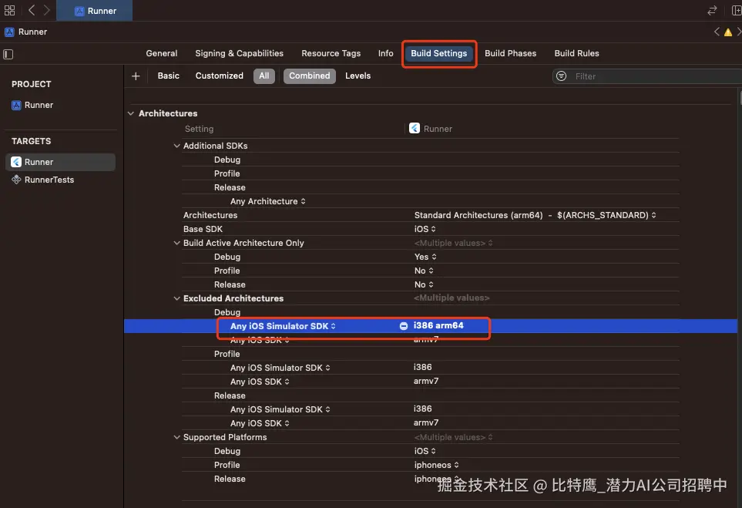Toggle the project navigator sidebar icon
Screen dimensions: 742x508
click(8, 54)
